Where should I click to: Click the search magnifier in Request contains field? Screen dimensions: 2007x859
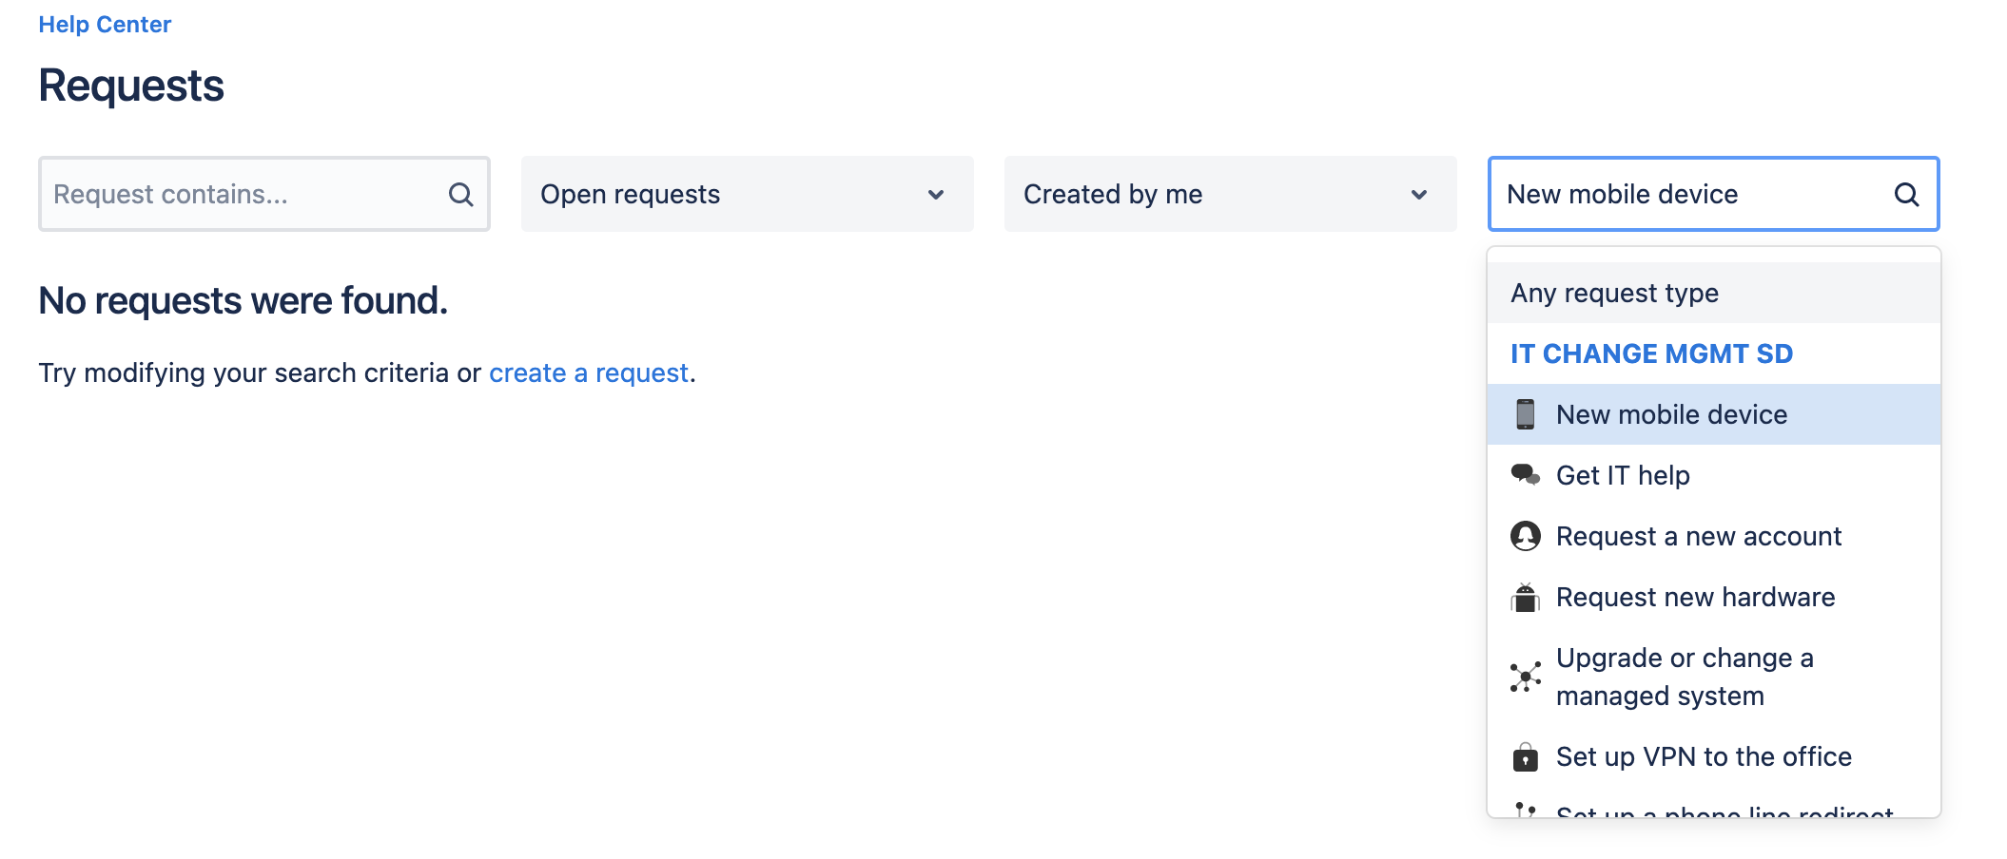[x=461, y=194]
